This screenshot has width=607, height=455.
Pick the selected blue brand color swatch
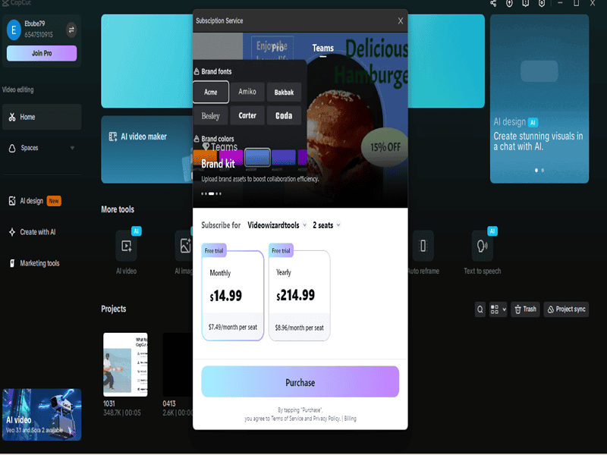coord(258,157)
